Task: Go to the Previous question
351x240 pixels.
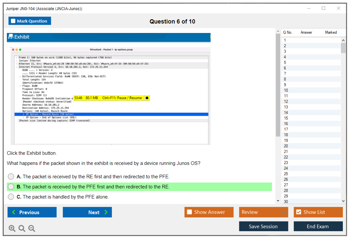Action: [32, 212]
